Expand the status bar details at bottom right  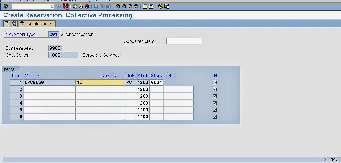tap(325, 159)
